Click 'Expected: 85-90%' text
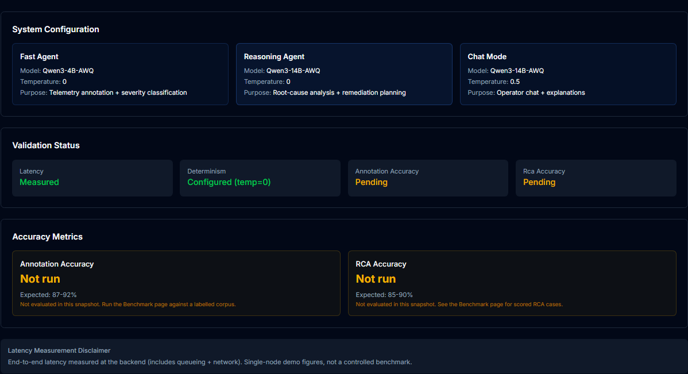This screenshot has height=374, width=688. 384,295
